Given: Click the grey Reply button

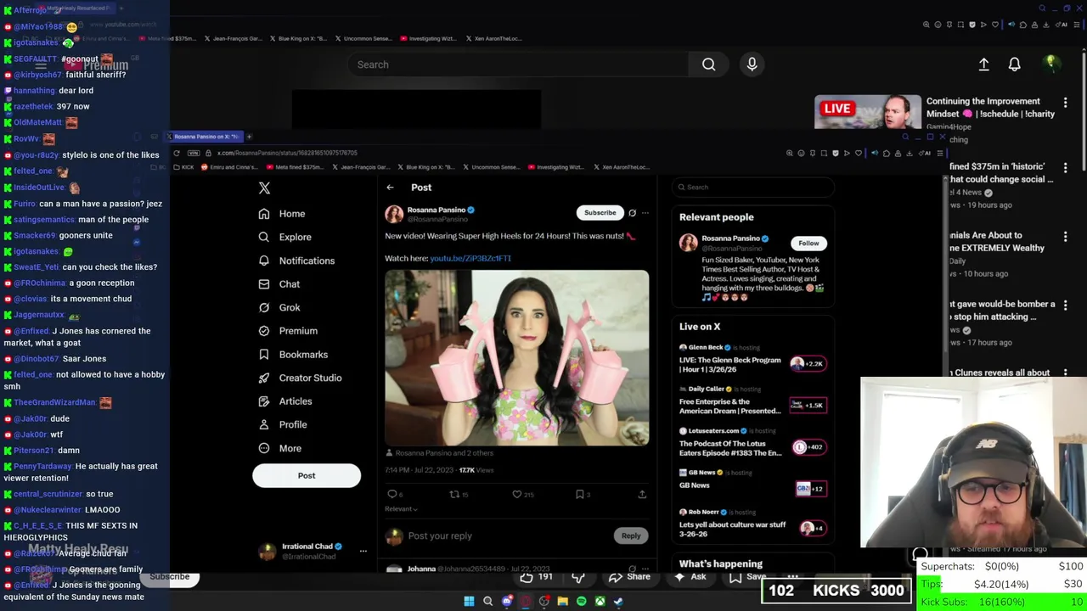Looking at the screenshot, I should click(x=631, y=535).
